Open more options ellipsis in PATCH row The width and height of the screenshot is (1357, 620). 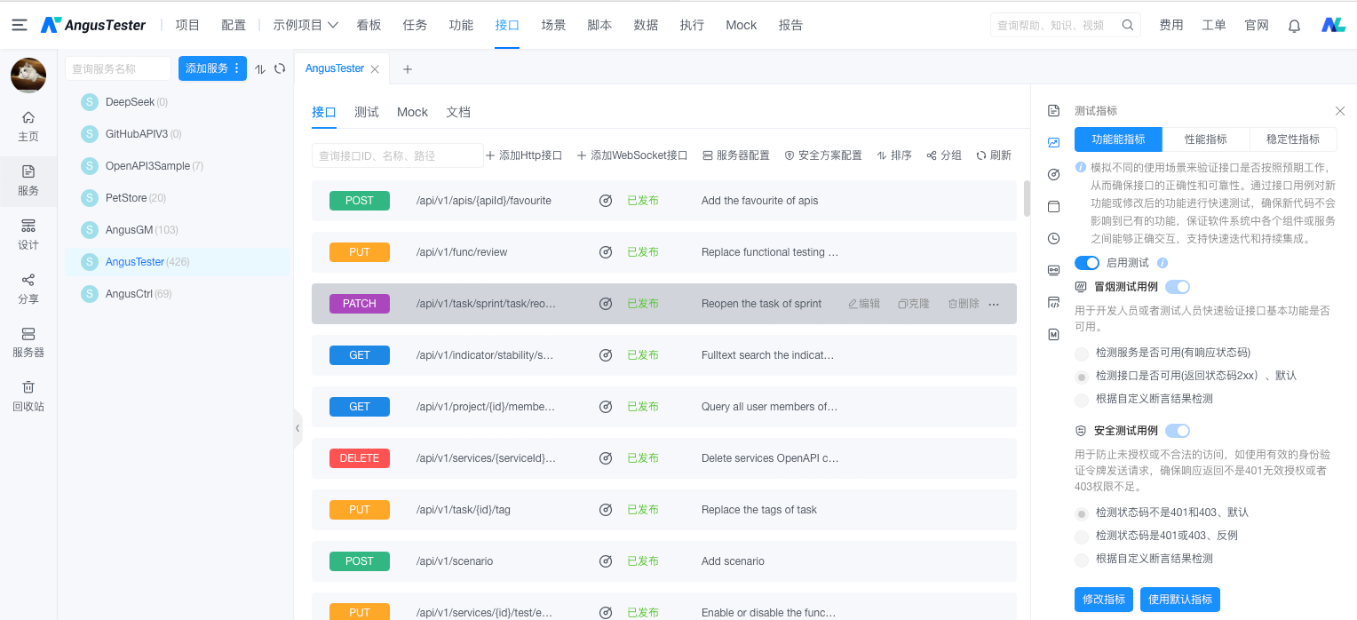(994, 304)
